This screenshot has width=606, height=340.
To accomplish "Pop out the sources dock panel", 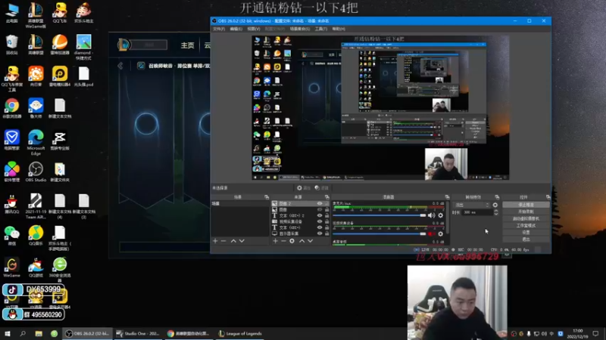I will (327, 197).
